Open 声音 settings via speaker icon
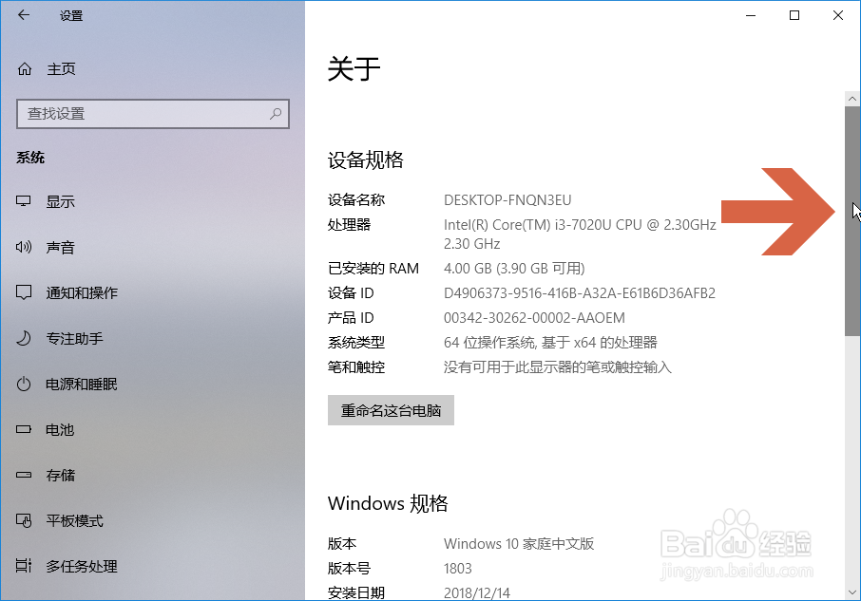This screenshot has height=601, width=861. click(23, 247)
